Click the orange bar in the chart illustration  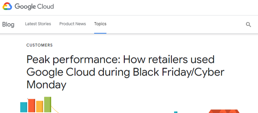click(x=32, y=105)
